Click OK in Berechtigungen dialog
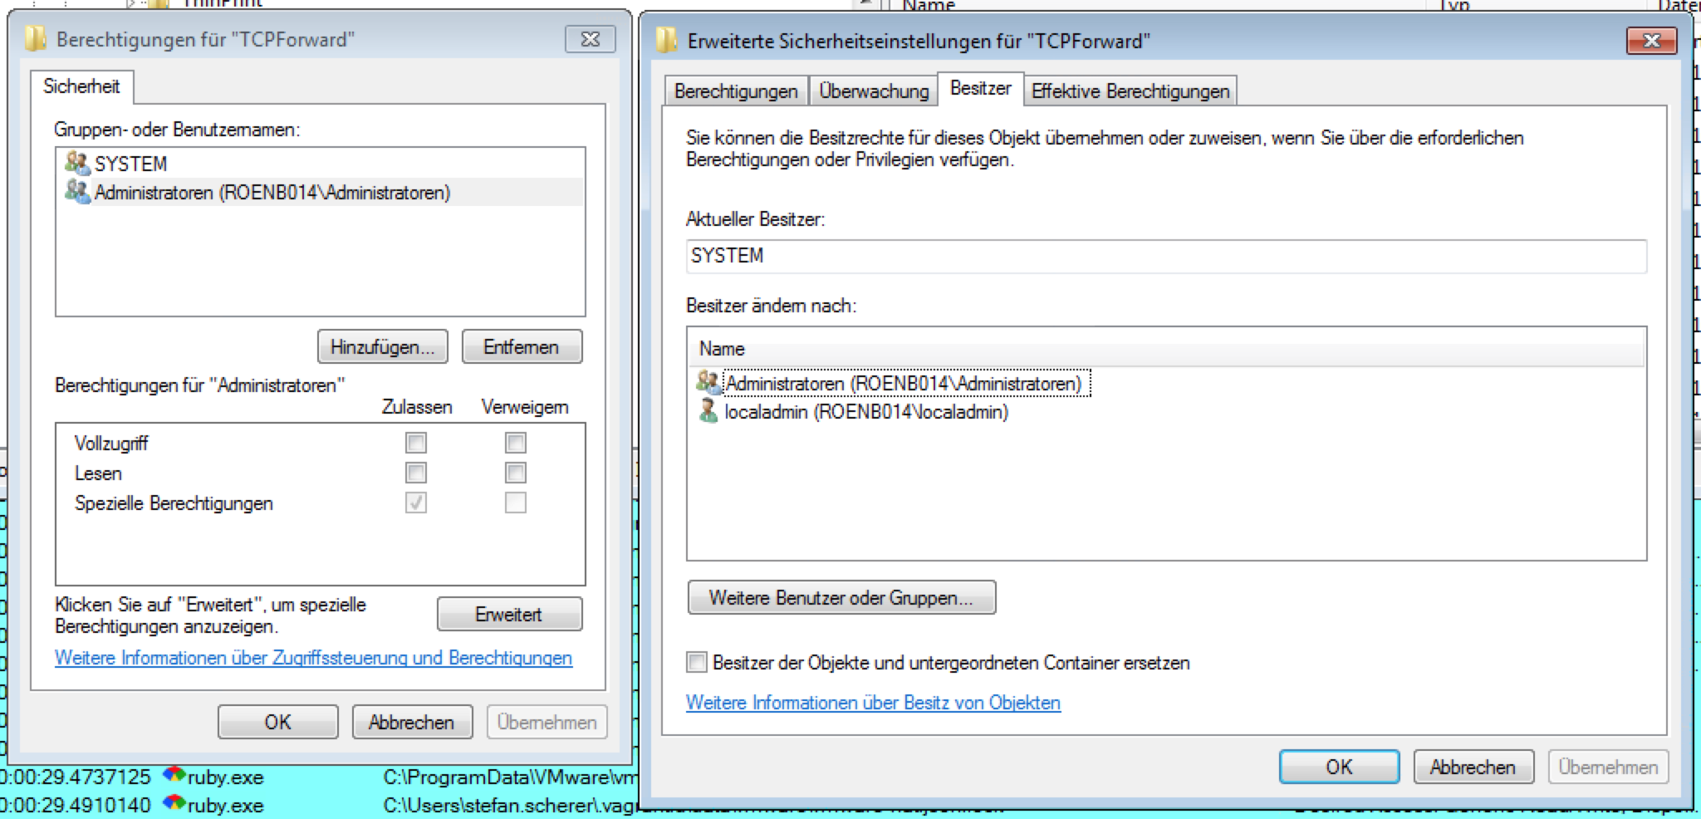 point(278,722)
